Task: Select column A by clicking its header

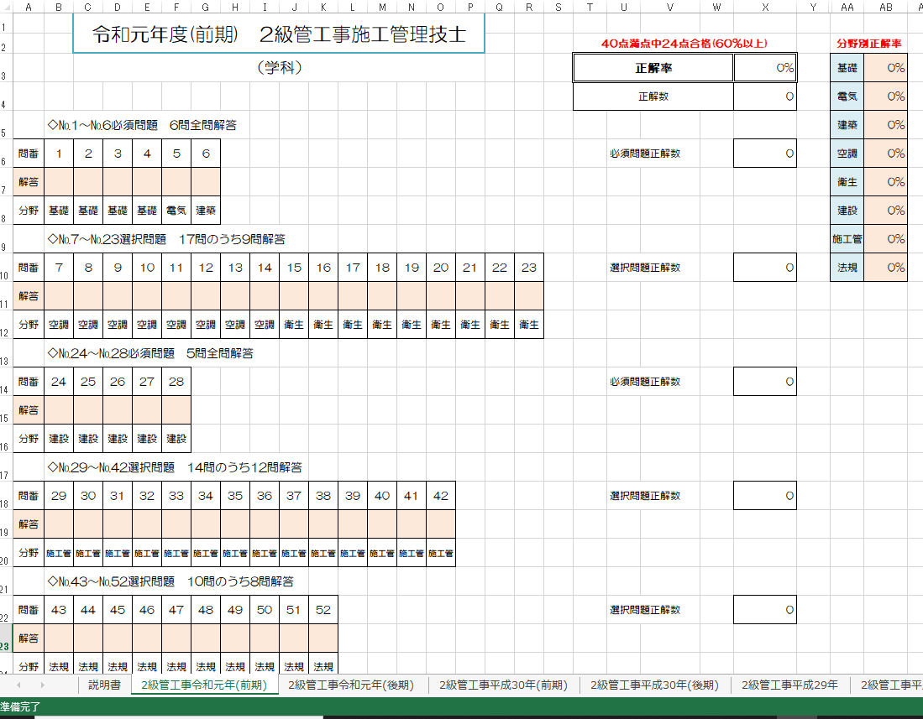Action: [29, 7]
